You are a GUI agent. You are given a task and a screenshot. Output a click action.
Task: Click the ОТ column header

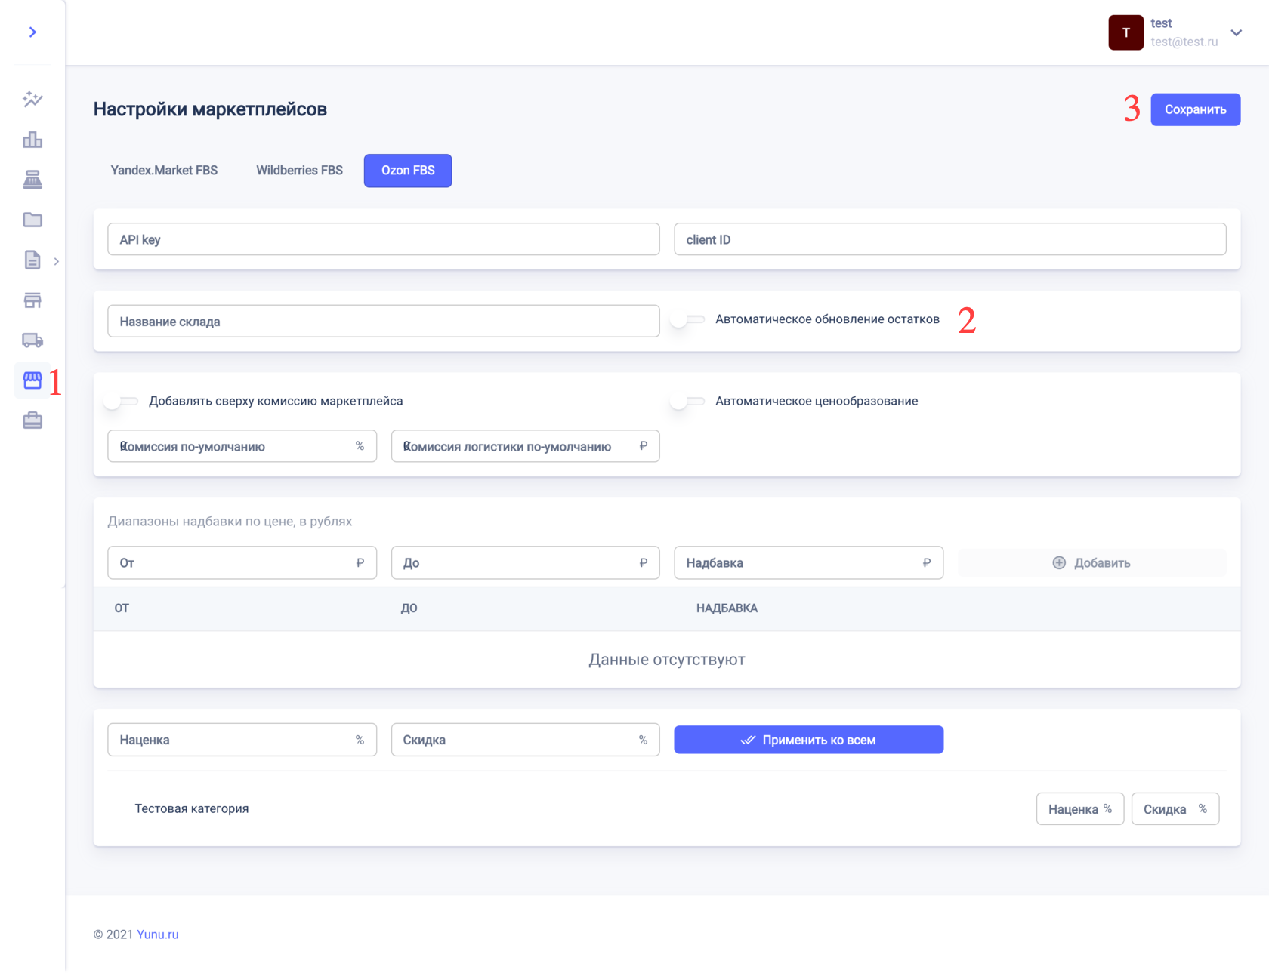pyautogui.click(x=122, y=608)
